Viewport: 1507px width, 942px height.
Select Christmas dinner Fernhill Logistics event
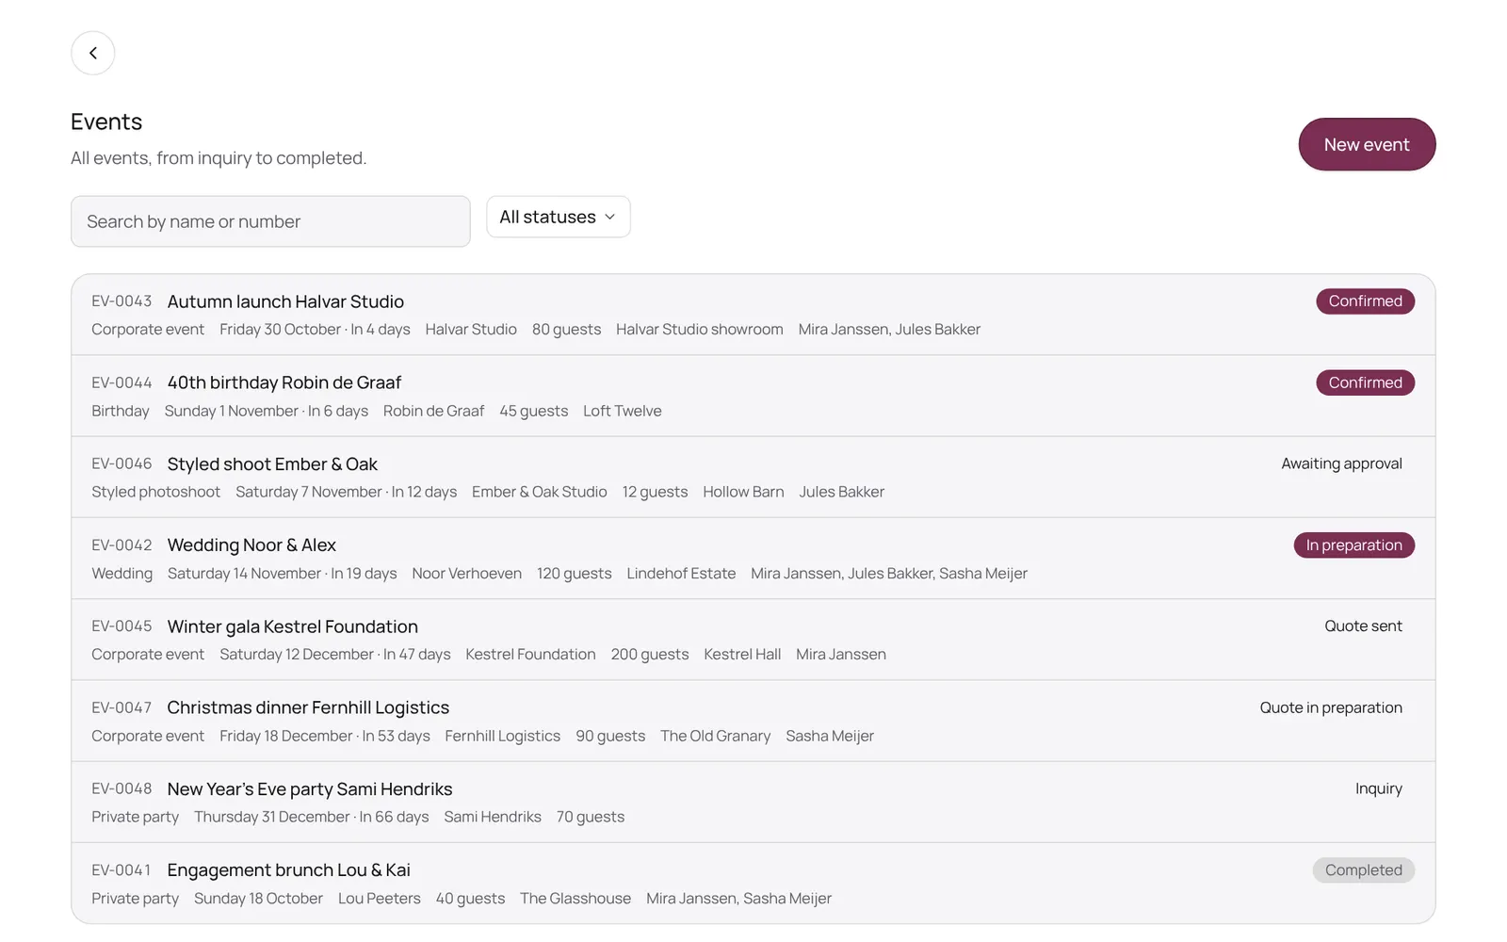(x=753, y=721)
